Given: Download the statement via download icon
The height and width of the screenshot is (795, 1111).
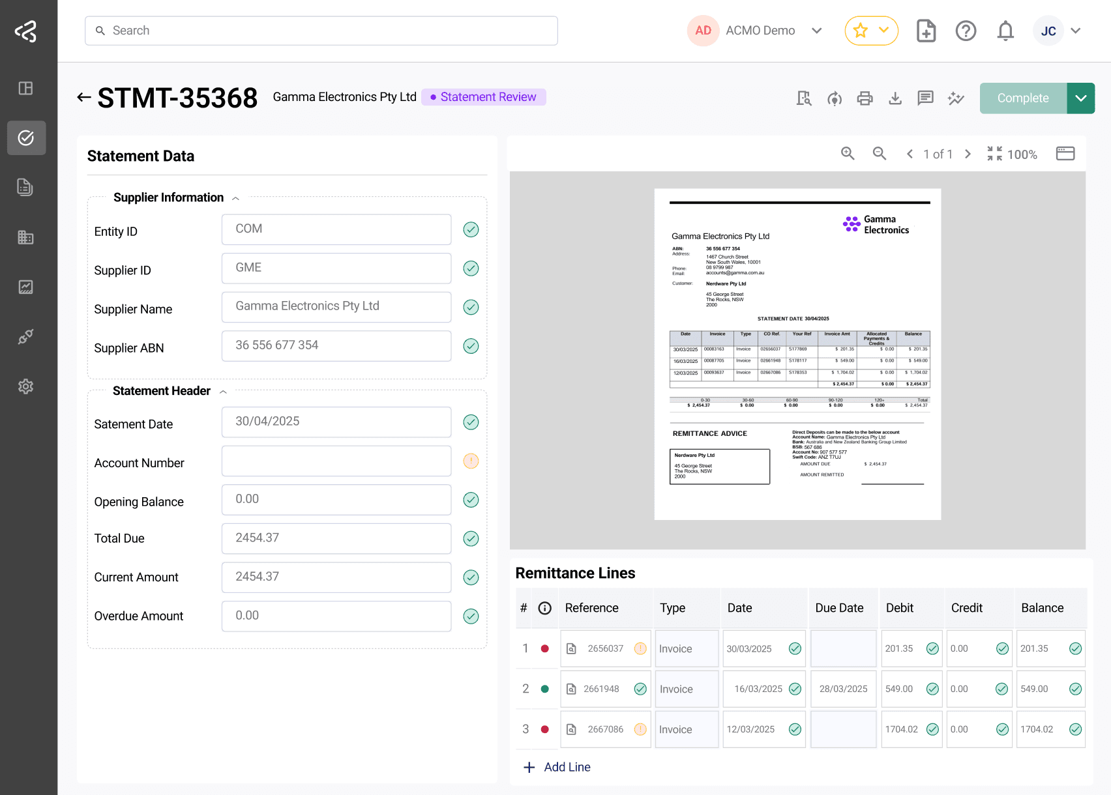Looking at the screenshot, I should 895,98.
